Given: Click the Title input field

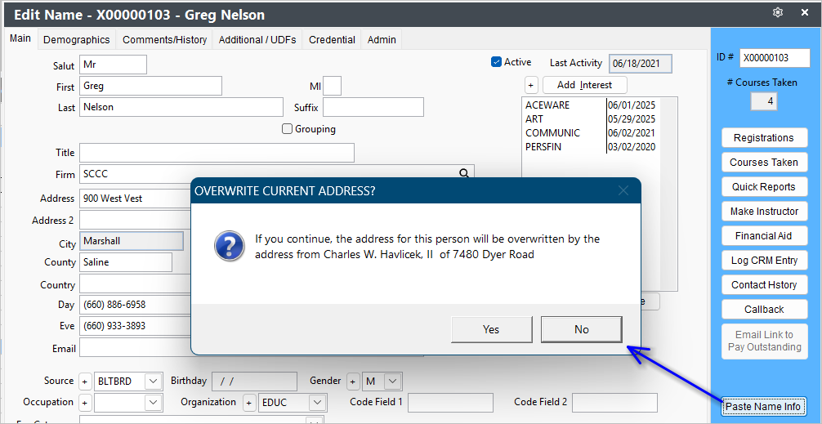Looking at the screenshot, I should click(x=217, y=153).
